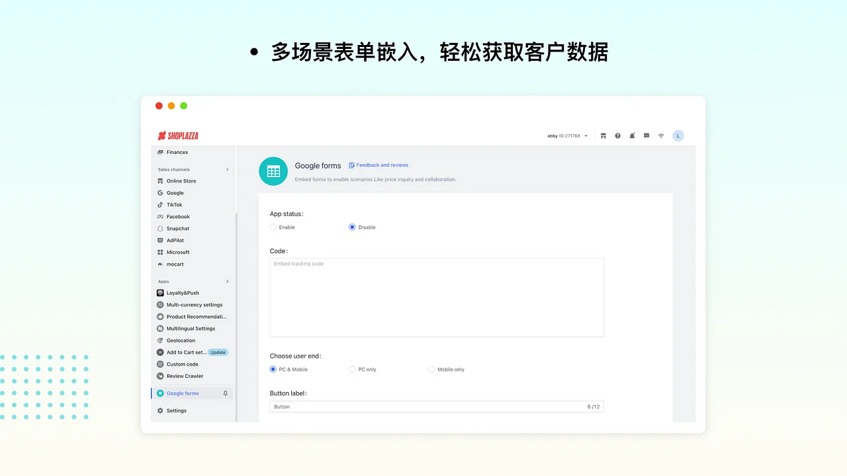Click the pin icon beside Google forms
The image size is (847, 476).
[x=226, y=393]
